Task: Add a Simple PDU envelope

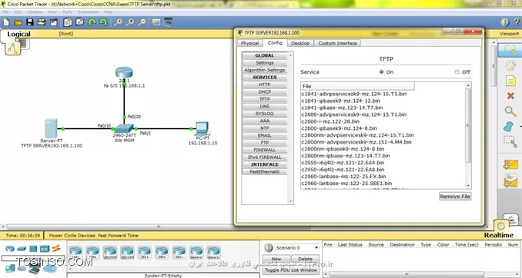Action: point(510,165)
